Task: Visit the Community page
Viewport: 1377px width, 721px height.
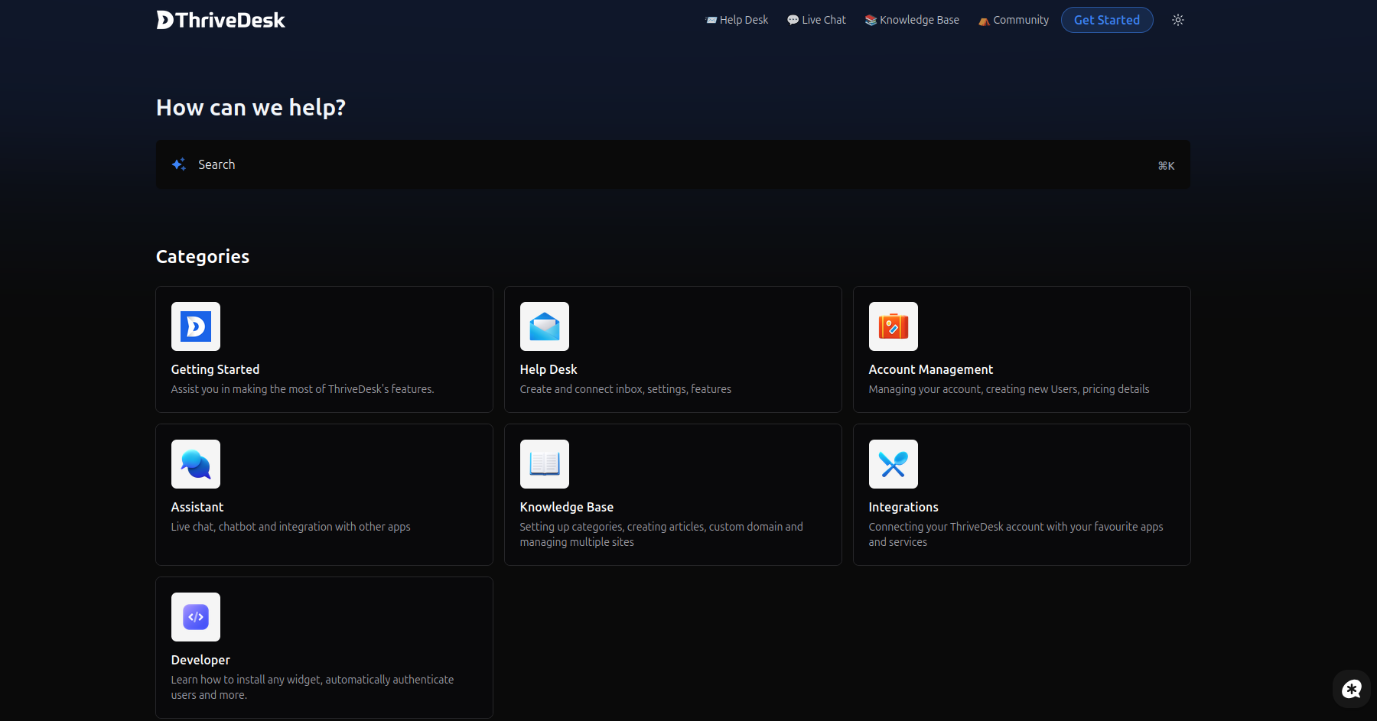Action: (1012, 20)
